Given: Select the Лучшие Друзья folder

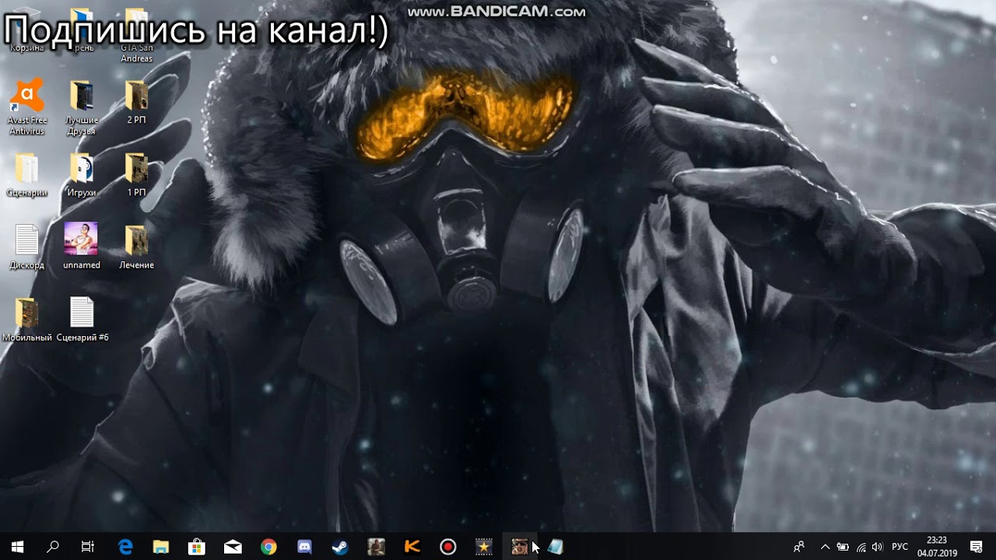Looking at the screenshot, I should [82, 107].
